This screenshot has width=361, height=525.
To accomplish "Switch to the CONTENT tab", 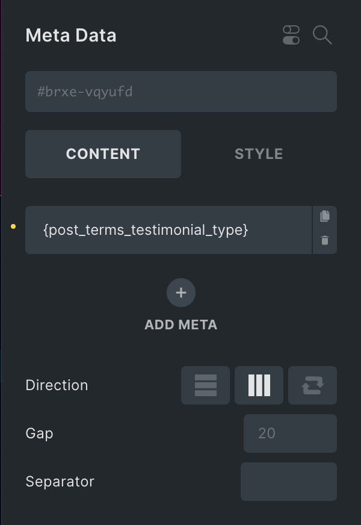I will pos(103,154).
